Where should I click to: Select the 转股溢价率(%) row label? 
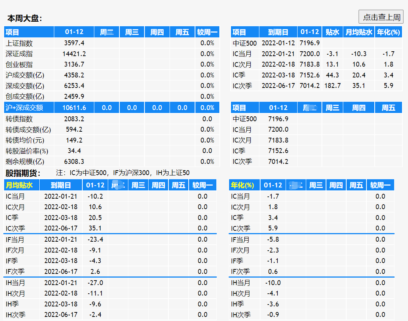(x=27, y=151)
